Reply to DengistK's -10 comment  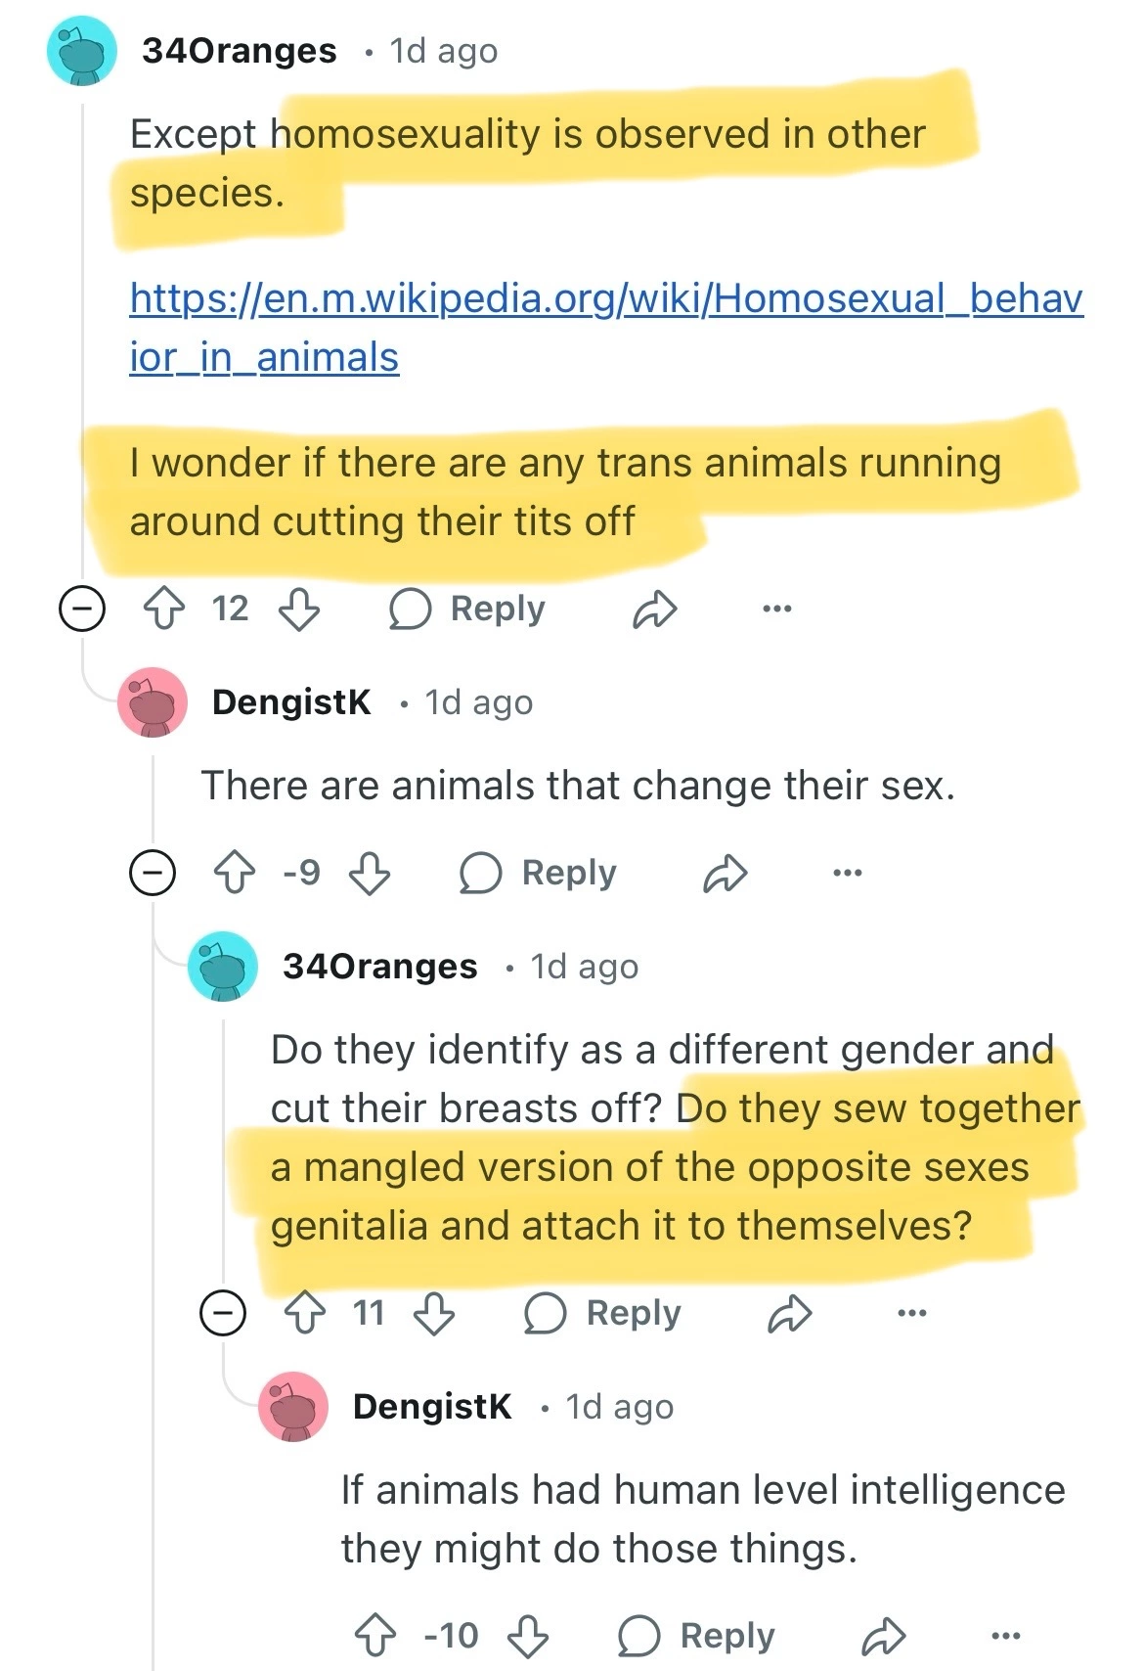pos(697,1636)
